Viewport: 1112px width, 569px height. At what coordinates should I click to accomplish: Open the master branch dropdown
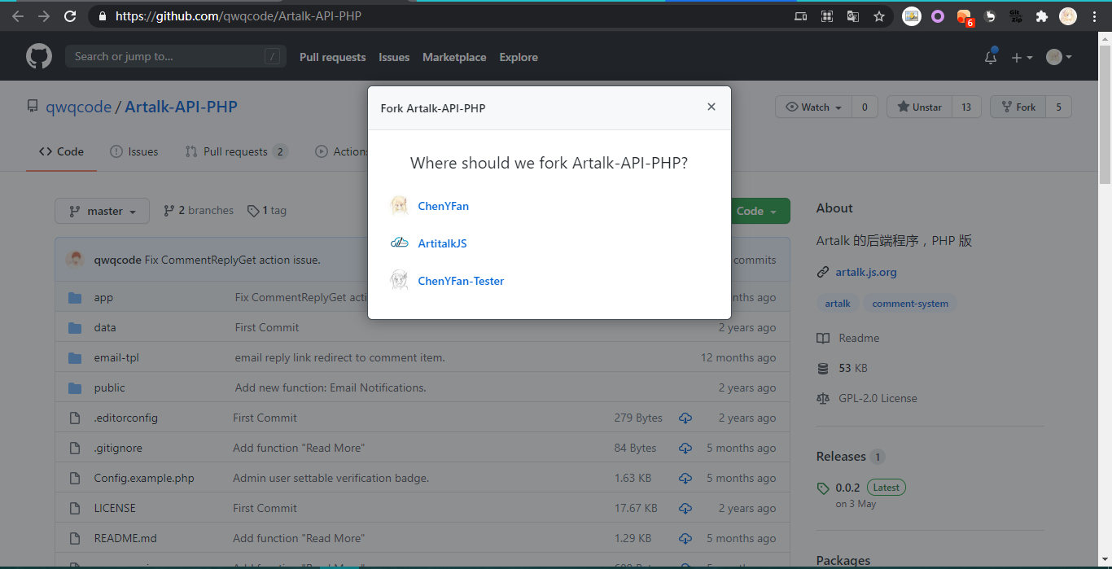(102, 211)
